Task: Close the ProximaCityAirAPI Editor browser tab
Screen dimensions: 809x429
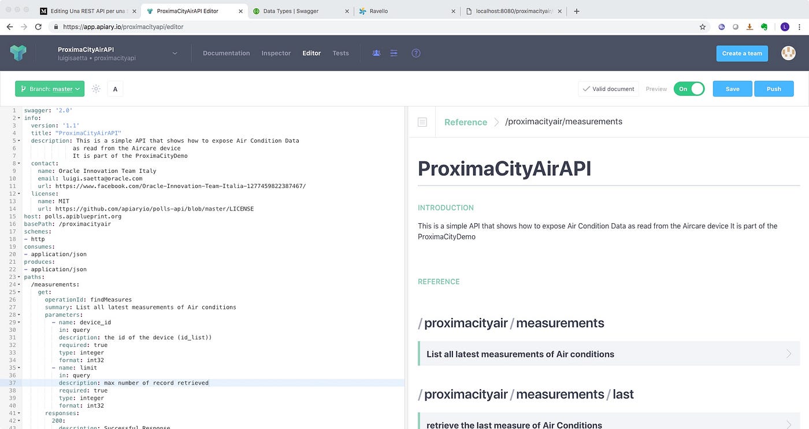Action: coord(242,11)
